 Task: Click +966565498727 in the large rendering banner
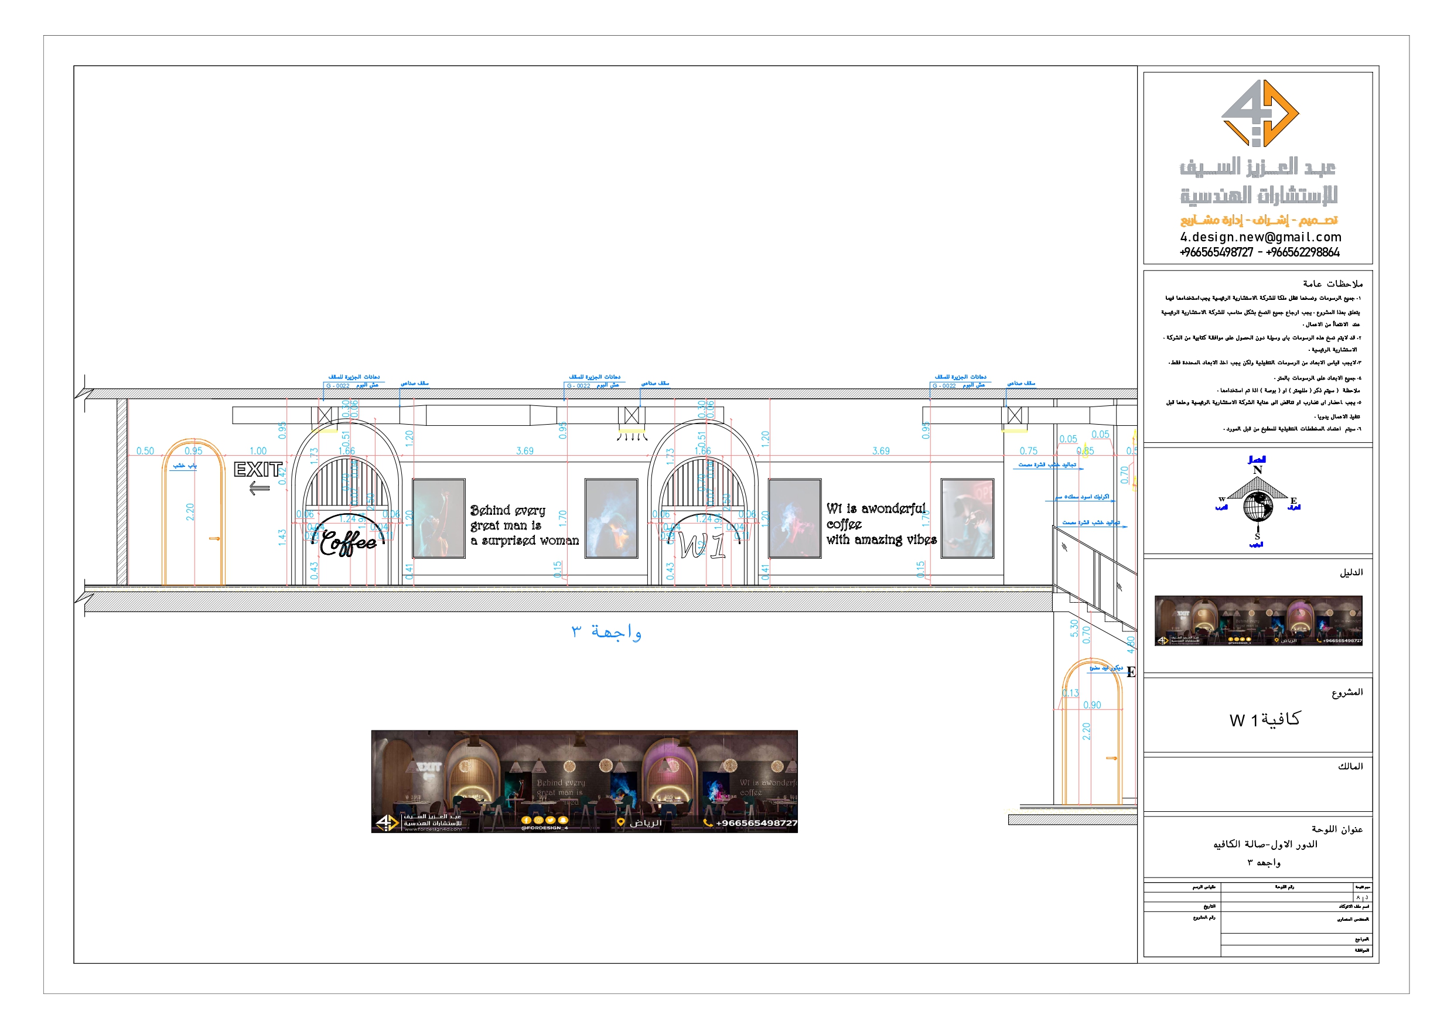(756, 823)
